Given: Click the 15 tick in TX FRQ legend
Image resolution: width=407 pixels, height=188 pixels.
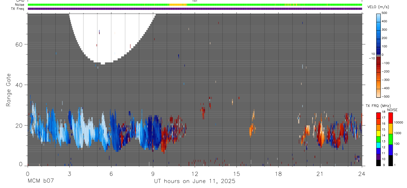Looking at the screenshot, I should [383, 129].
